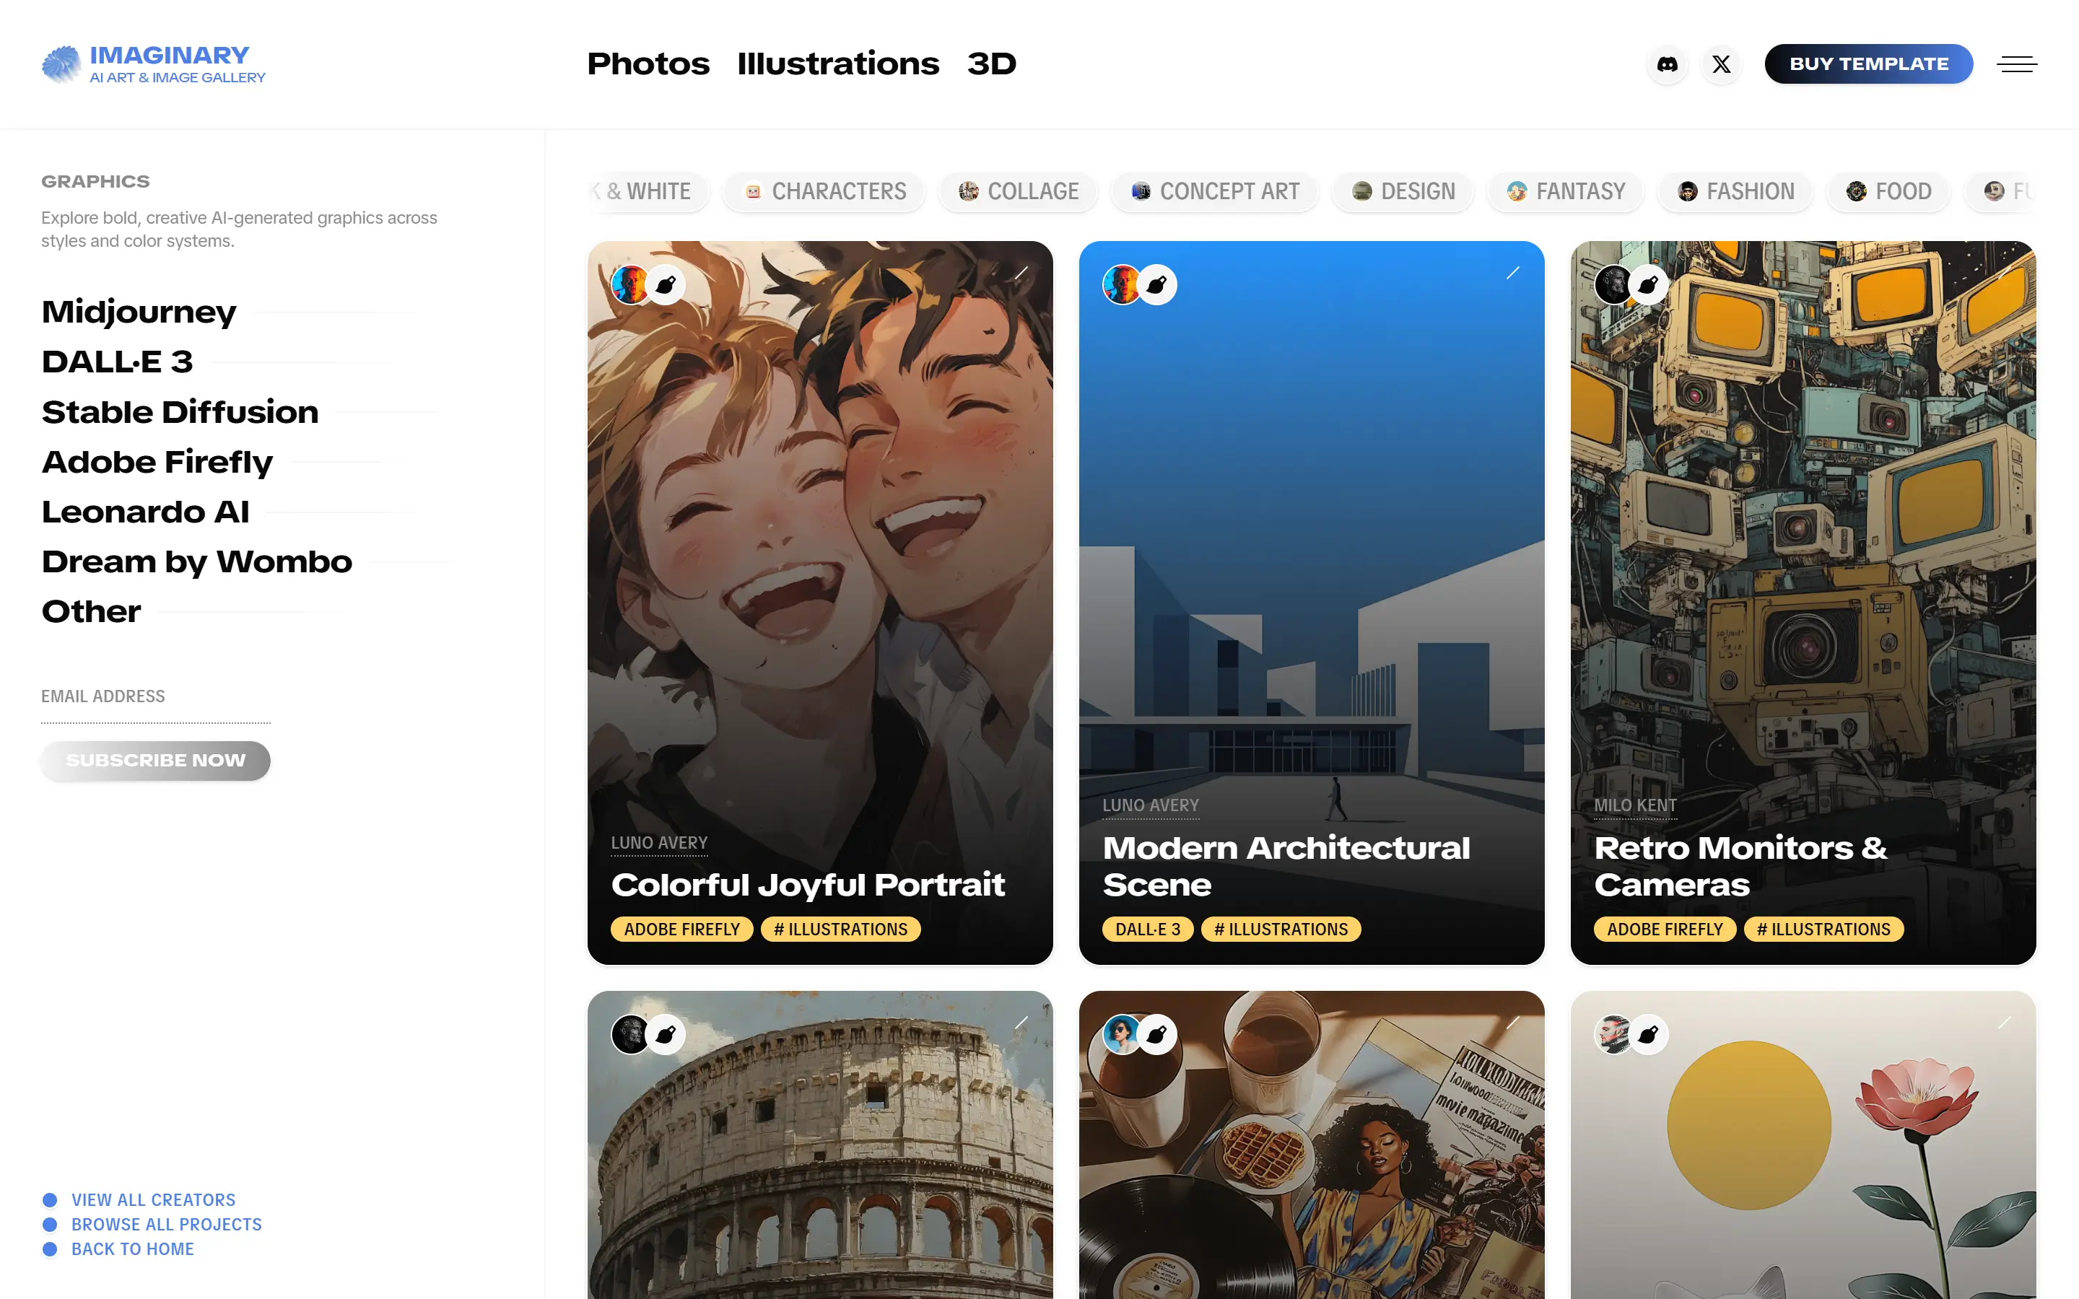Screen dimensions: 2079x1299
Task: Click creator avatar on Colosseum card
Action: [x=629, y=1034]
